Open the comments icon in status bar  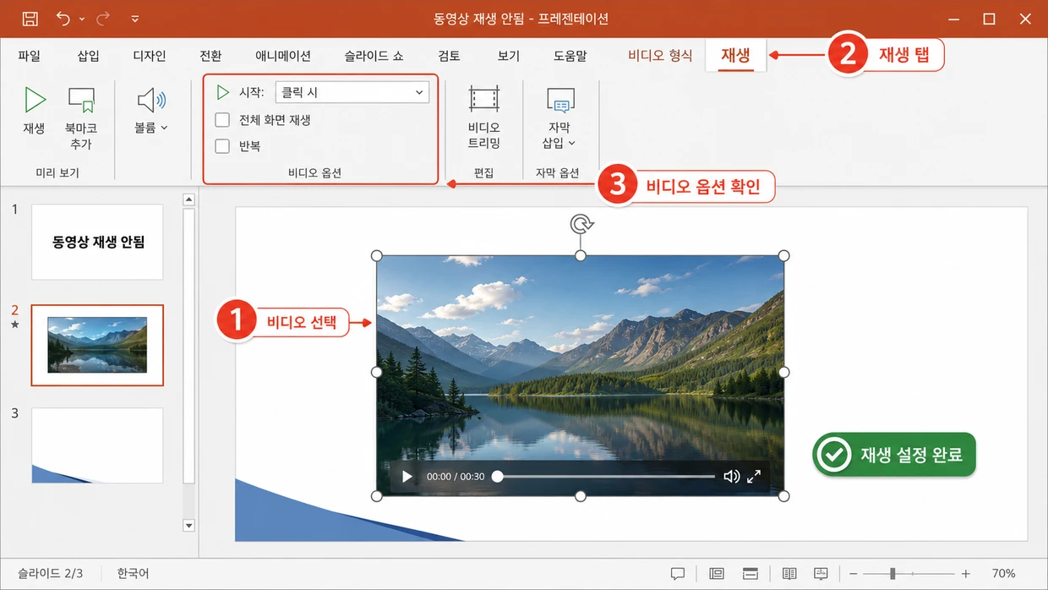coord(678,574)
